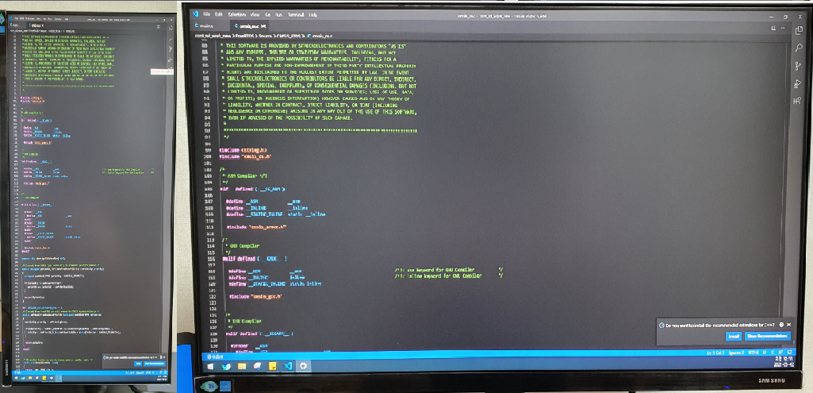Open the Edit menu on the right monitor
Image resolution: width=813 pixels, height=393 pixels.
click(219, 14)
